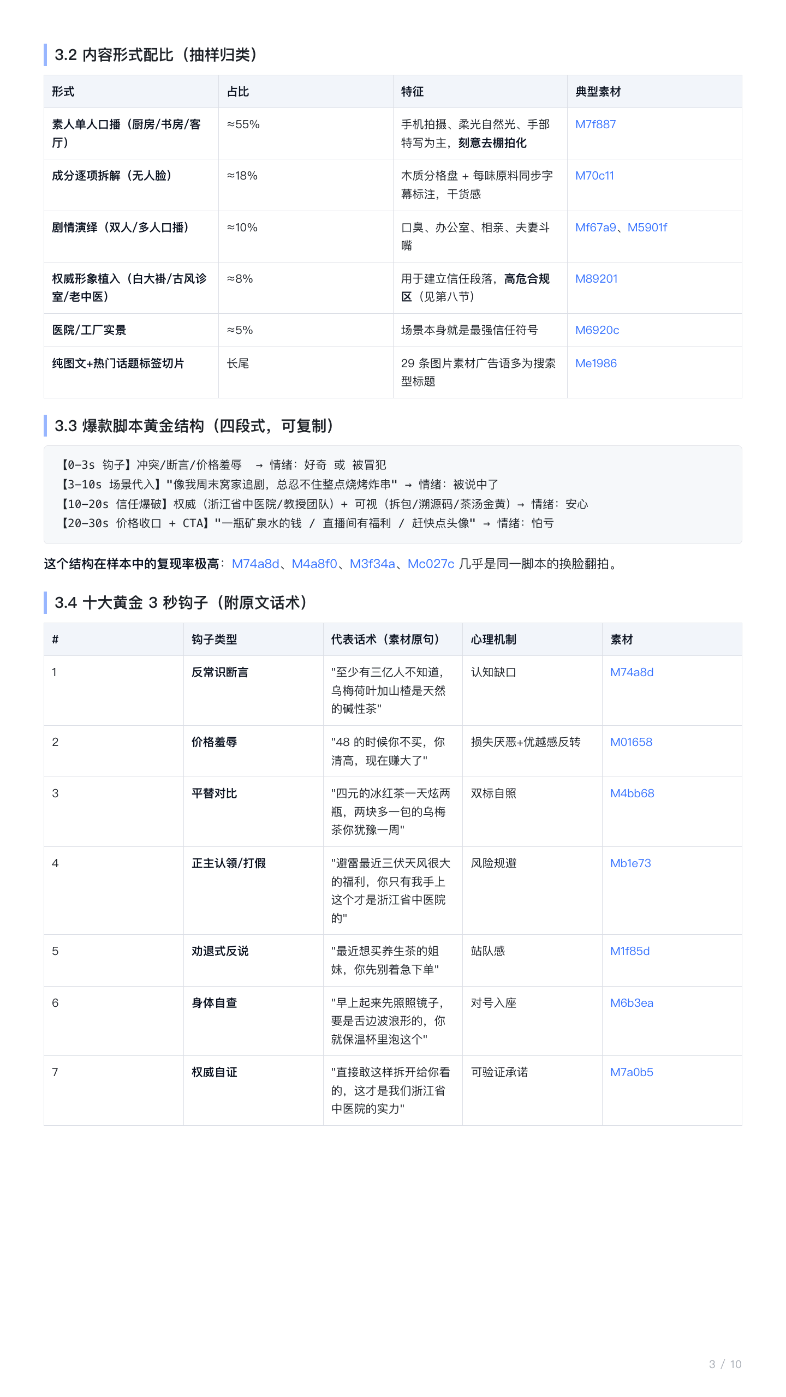Click the M5901f link
This screenshot has height=1397, width=786.
(x=647, y=228)
